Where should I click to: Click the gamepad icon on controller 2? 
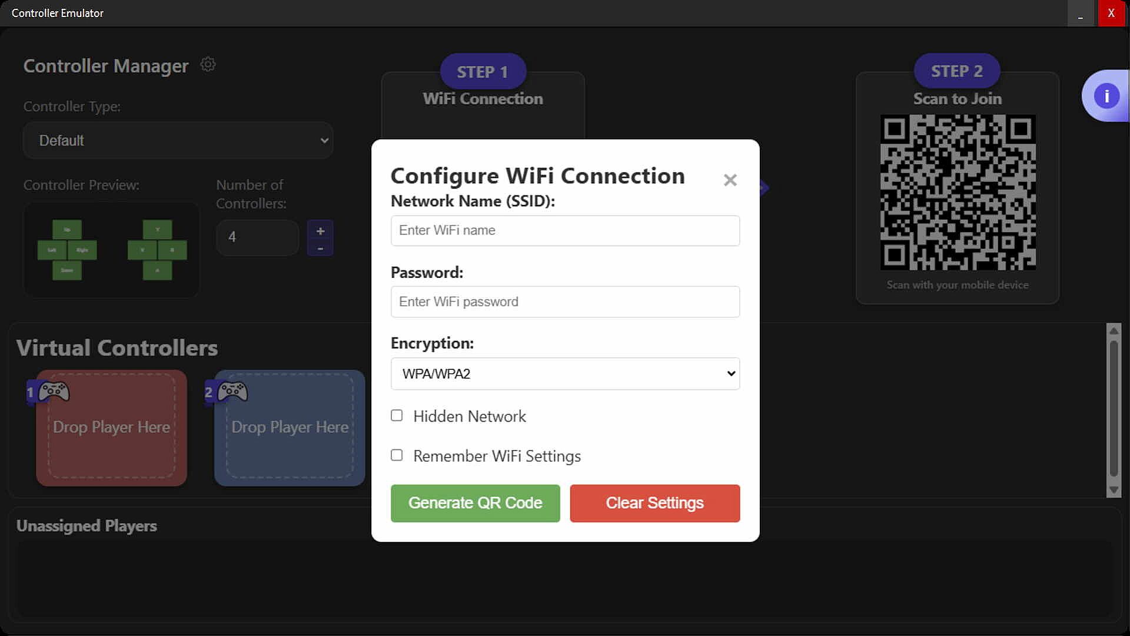click(232, 392)
